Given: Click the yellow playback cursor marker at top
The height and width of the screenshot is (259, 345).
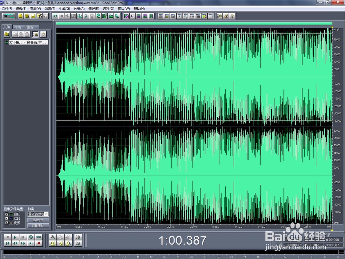Looking at the screenshot, I should 332,27.
